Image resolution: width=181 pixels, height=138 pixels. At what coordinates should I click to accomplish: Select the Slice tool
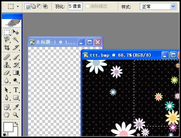[16, 48]
